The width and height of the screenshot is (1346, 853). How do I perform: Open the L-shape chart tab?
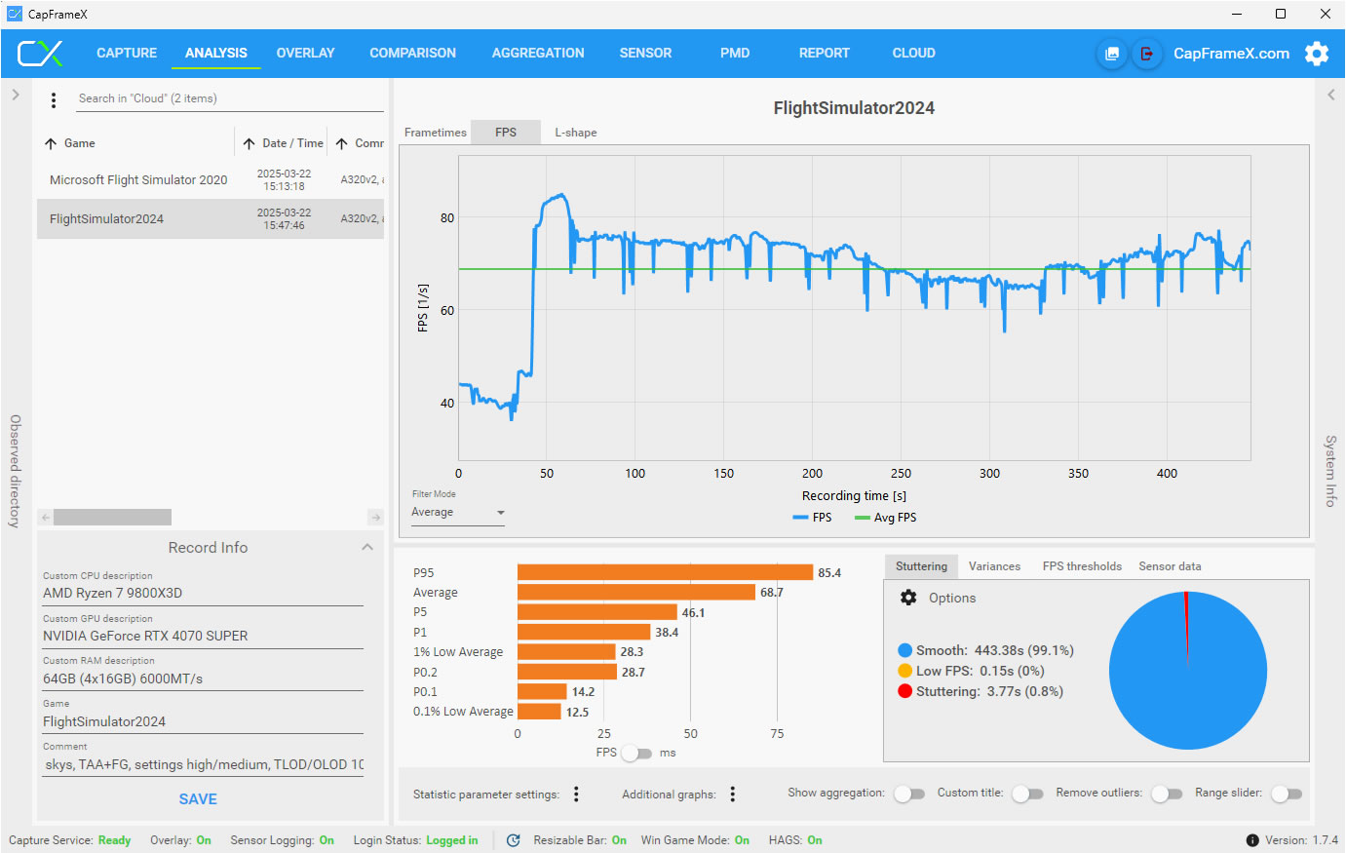coord(576,133)
